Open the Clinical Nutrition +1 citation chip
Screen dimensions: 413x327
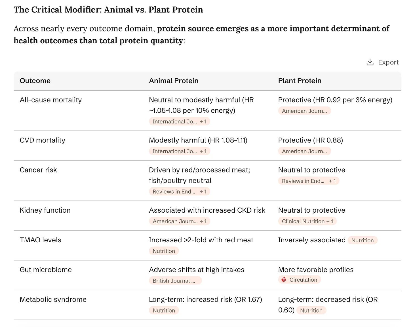[x=307, y=221]
